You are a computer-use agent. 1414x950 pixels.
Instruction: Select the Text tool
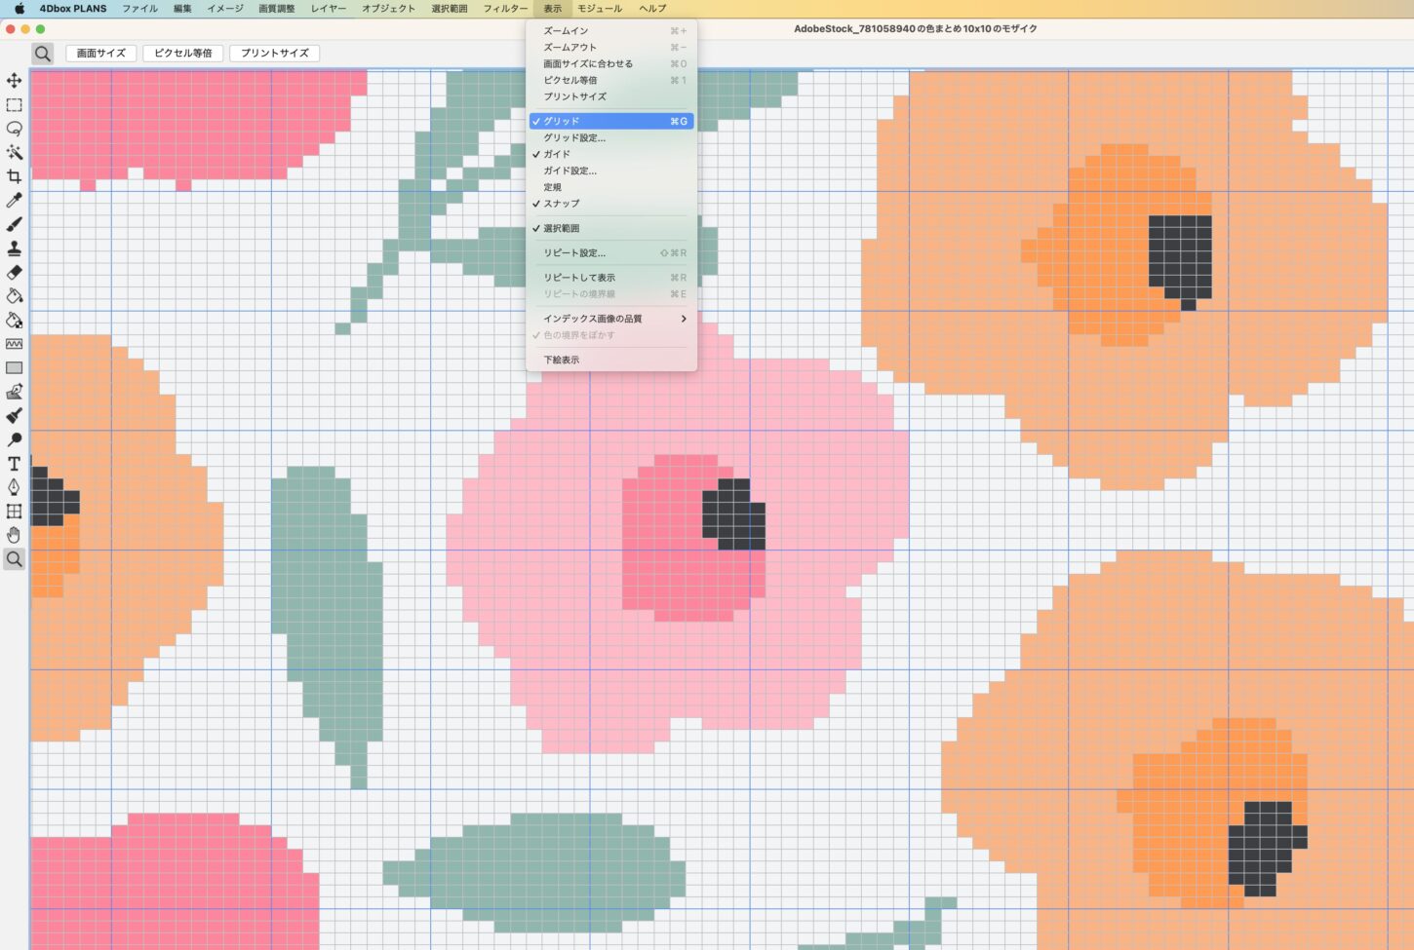click(x=14, y=464)
